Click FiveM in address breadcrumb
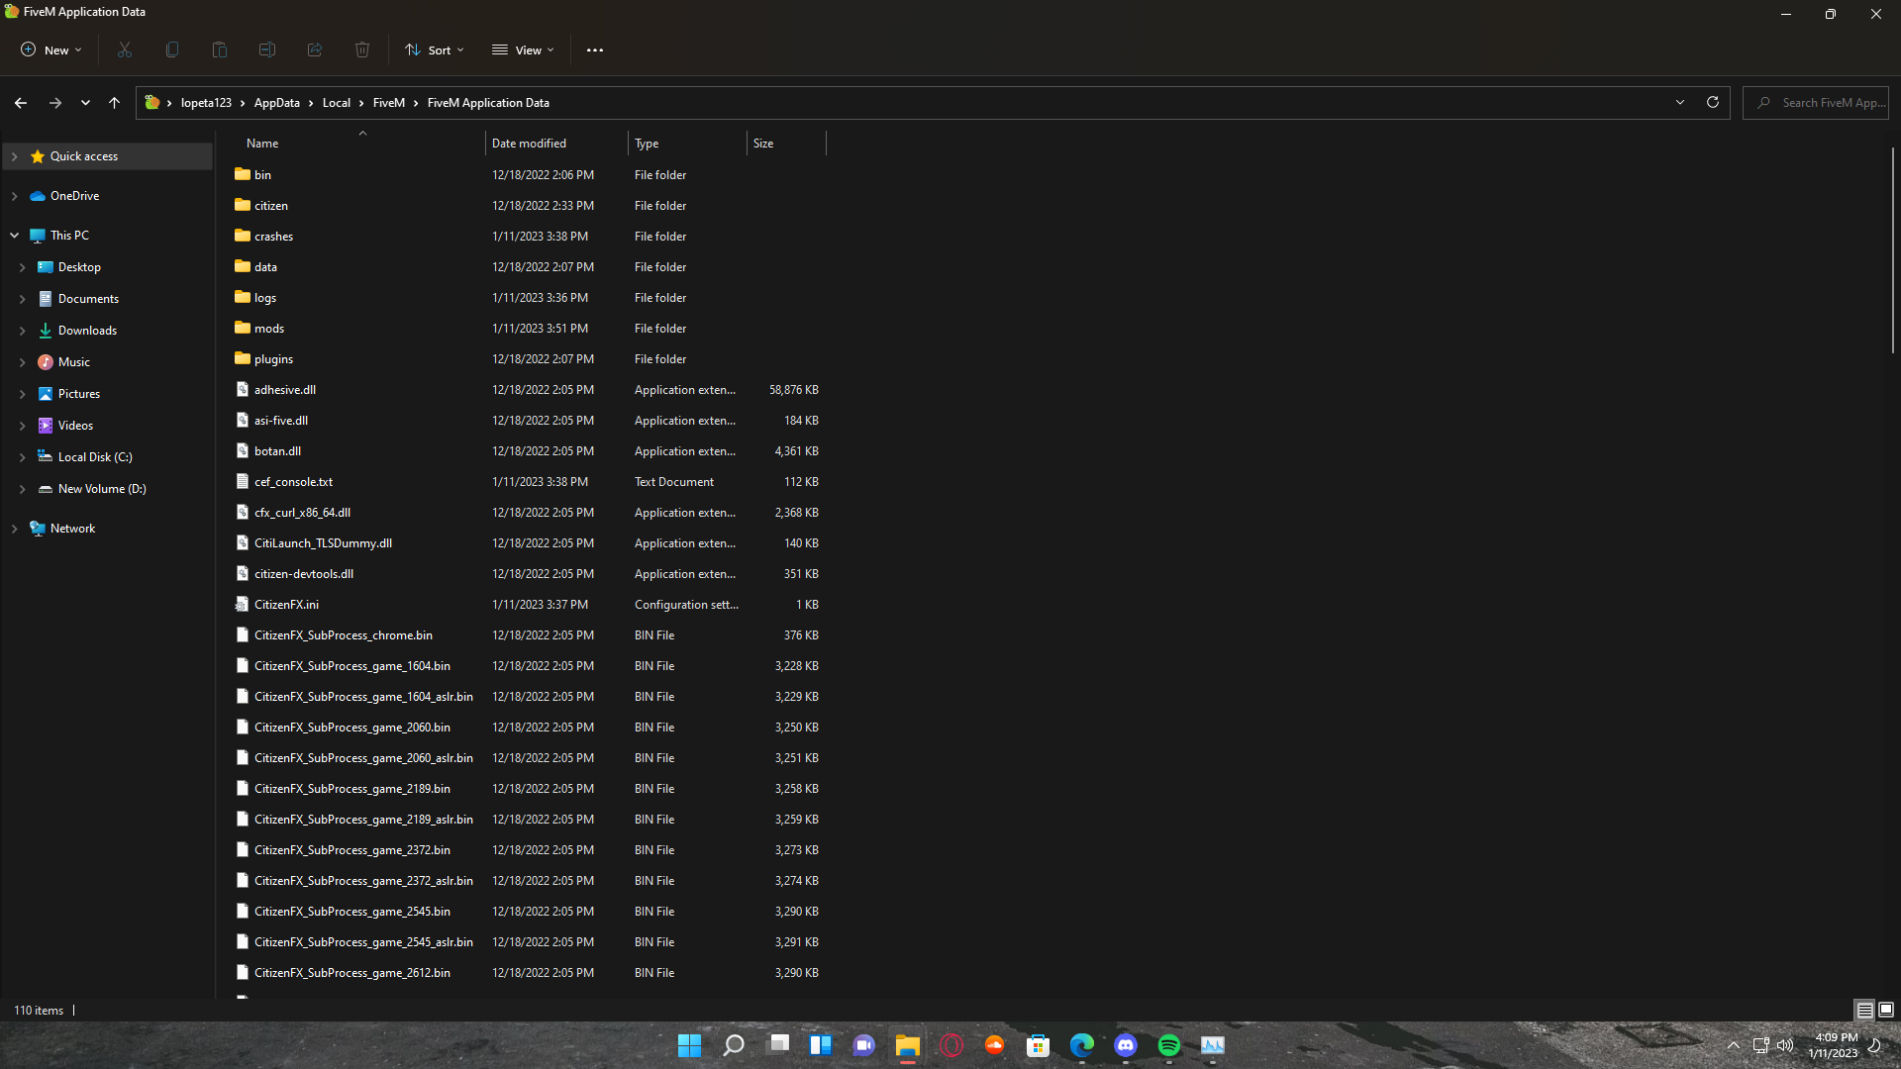This screenshot has height=1069, width=1901. coord(389,103)
